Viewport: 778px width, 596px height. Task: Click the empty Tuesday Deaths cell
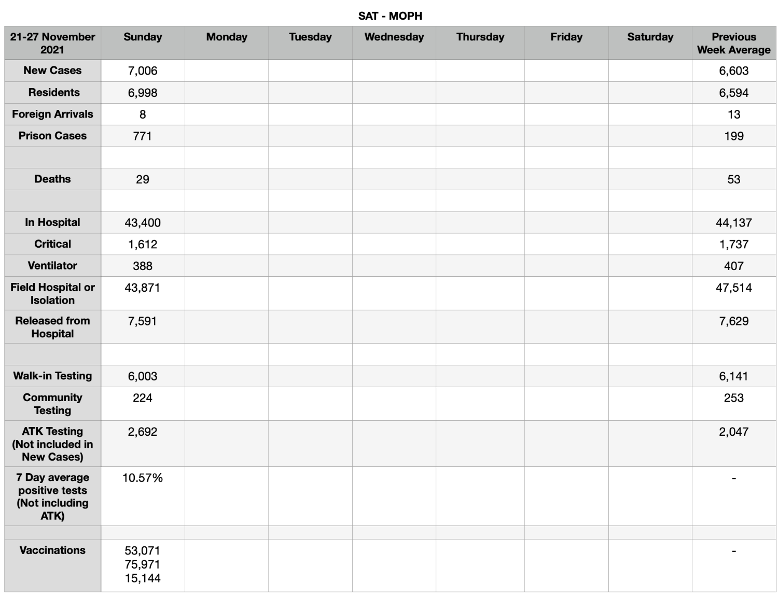click(x=310, y=179)
